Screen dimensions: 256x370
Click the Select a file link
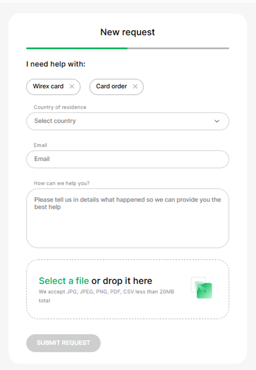[64, 281]
